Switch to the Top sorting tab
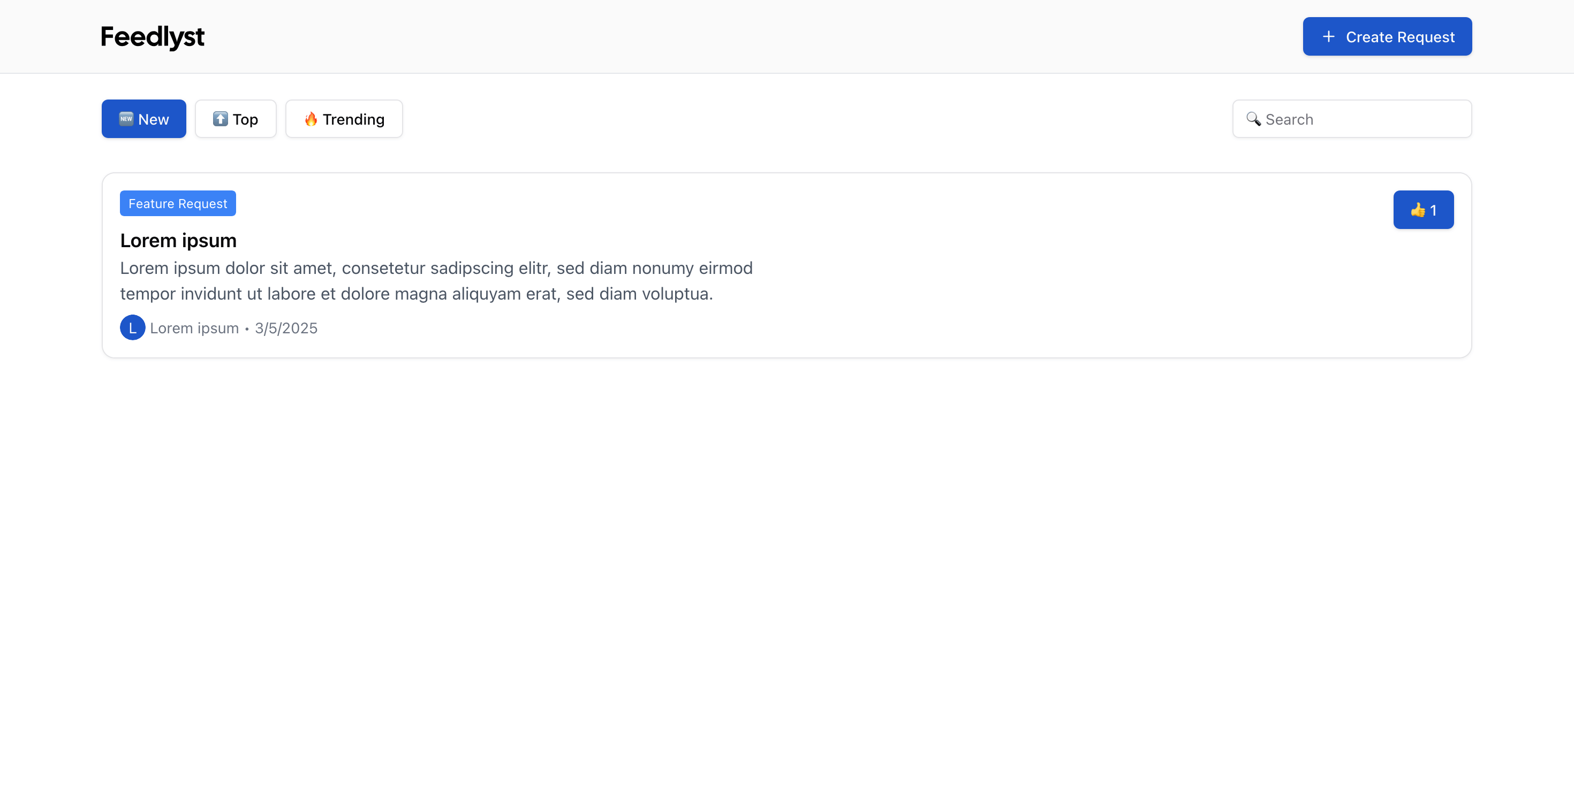The height and width of the screenshot is (795, 1574). (x=235, y=119)
